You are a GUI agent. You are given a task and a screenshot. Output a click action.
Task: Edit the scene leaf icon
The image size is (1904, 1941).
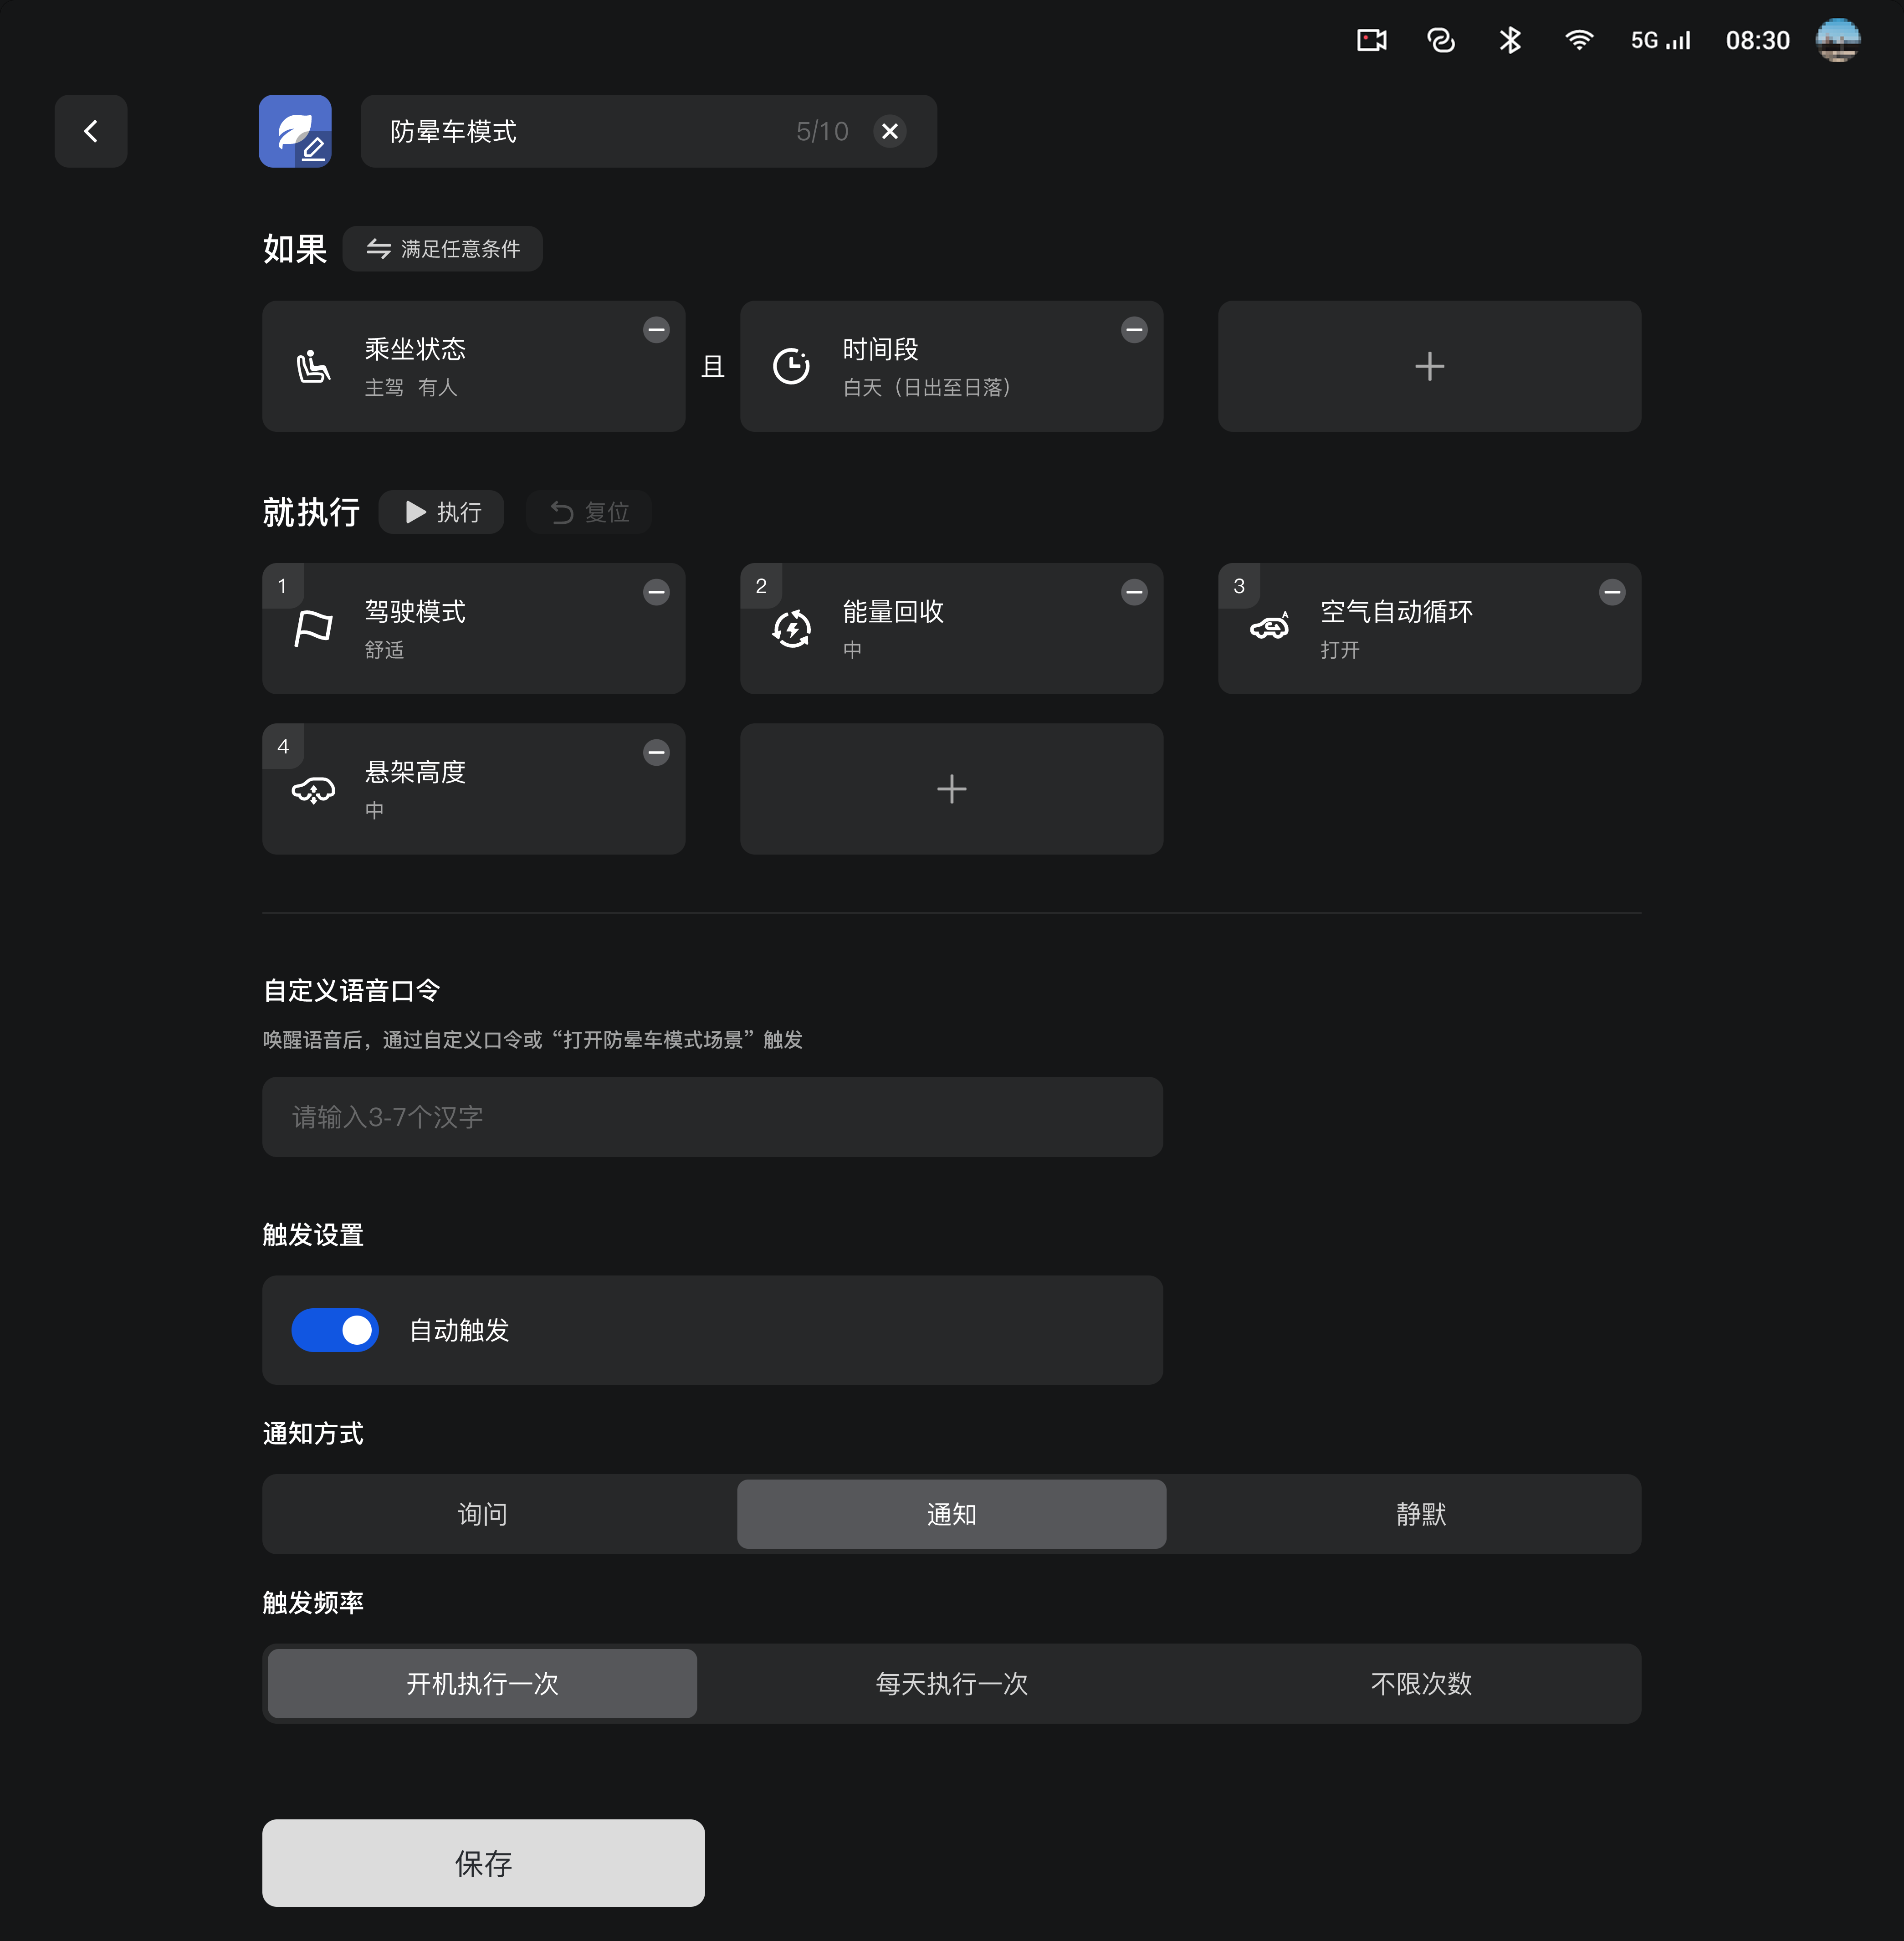pos(295,131)
